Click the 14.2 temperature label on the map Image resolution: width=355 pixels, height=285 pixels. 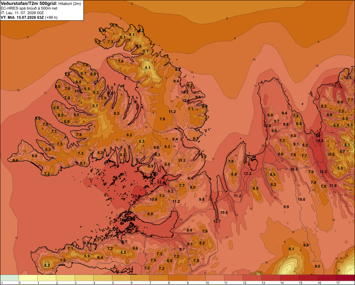tap(319, 141)
